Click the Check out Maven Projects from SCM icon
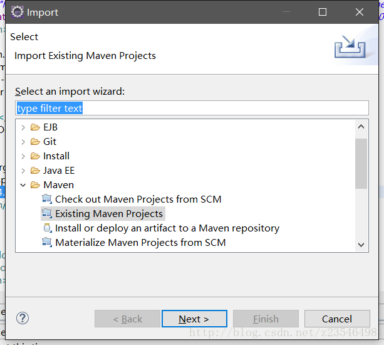 [x=47, y=199]
